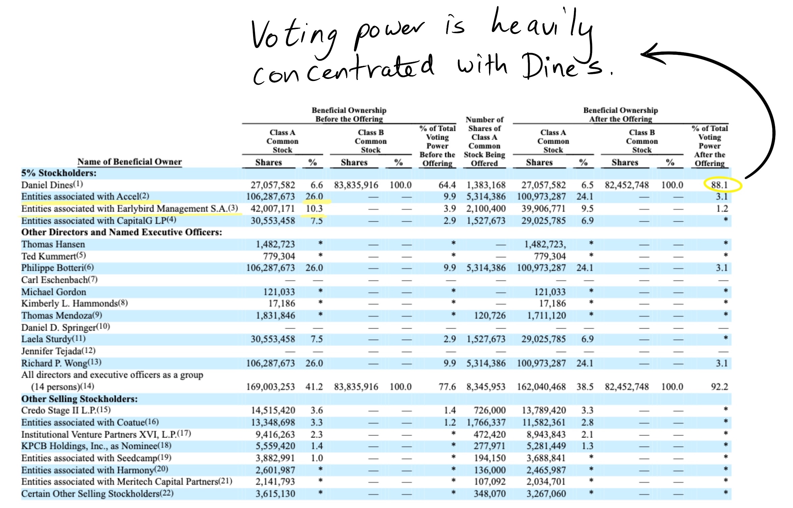Select 'Entities associated with Meritech Capital Partners(21)'
The image size is (793, 508).
127,482
